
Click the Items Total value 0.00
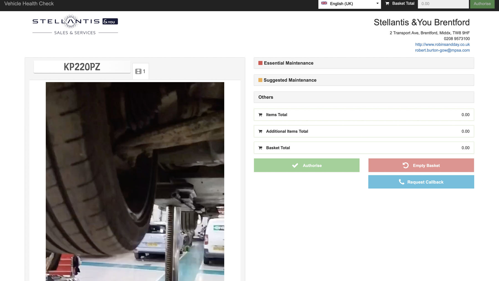pos(465,115)
